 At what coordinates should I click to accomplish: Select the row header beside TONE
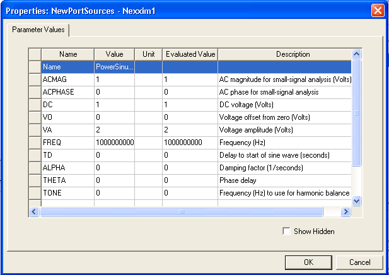(35, 193)
